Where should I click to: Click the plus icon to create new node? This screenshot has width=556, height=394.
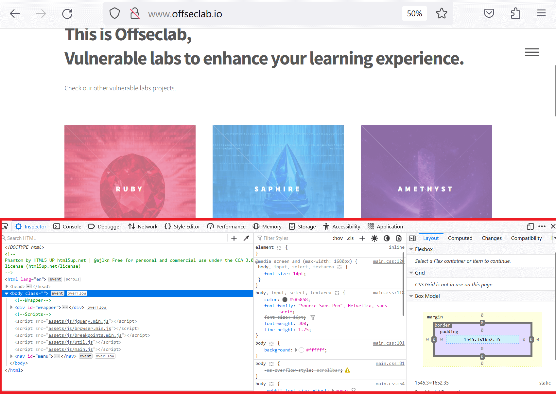234,238
